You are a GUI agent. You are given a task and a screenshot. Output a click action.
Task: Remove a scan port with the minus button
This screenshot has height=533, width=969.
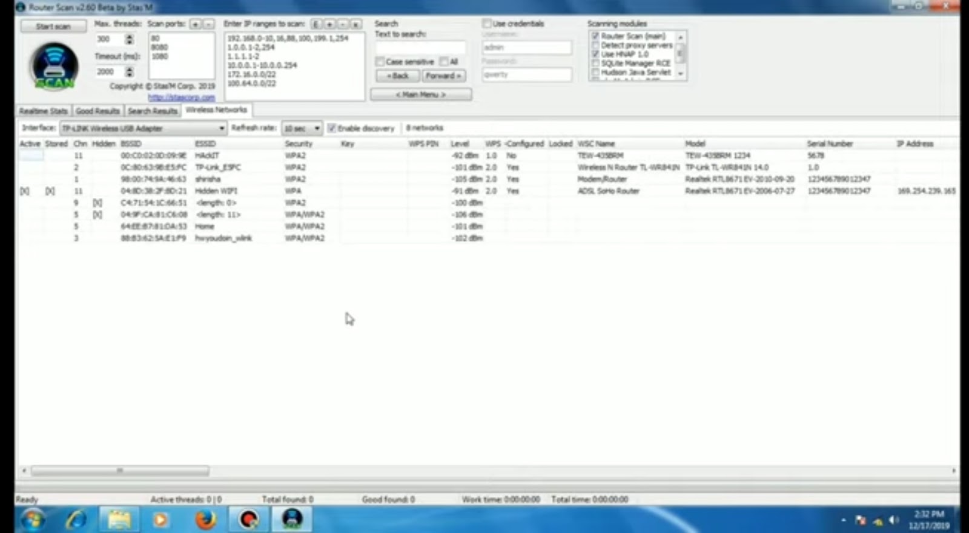click(208, 24)
